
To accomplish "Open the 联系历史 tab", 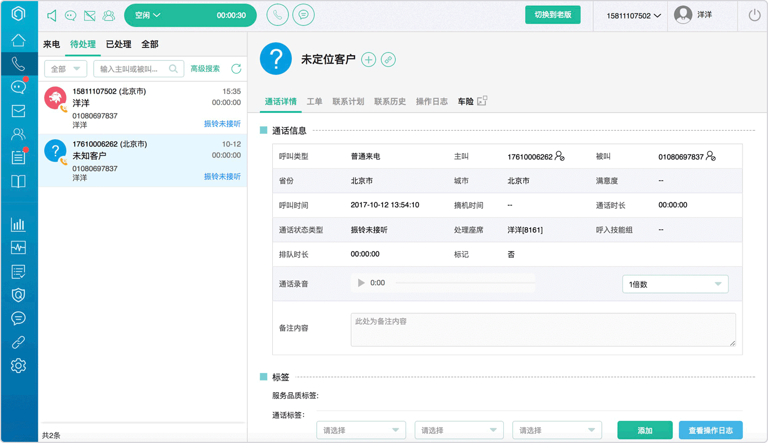I will [390, 101].
